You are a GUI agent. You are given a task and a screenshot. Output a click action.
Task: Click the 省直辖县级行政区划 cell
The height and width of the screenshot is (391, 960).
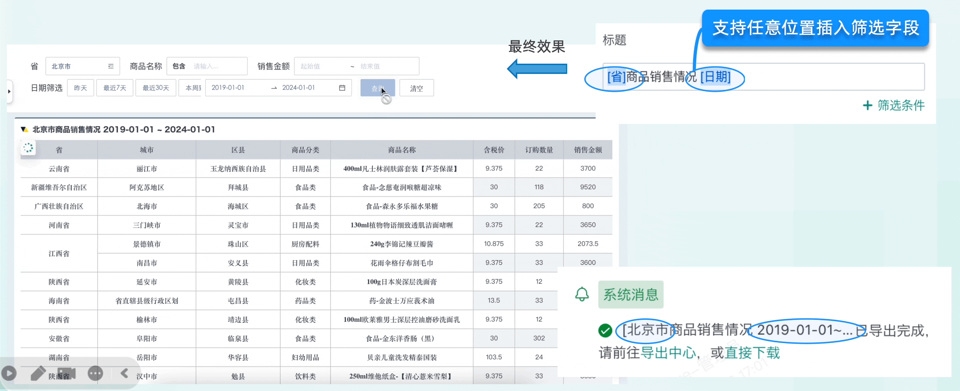pyautogui.click(x=147, y=301)
